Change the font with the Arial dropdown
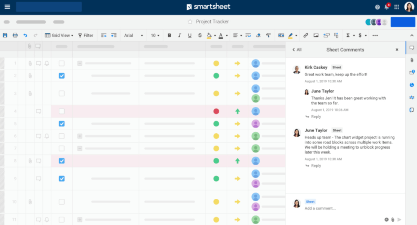This screenshot has height=225, width=417. coord(132,35)
